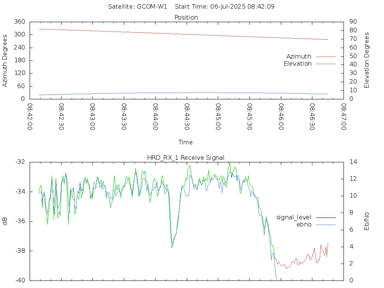
Task: Click the -40 tick on the dB axis
Action: click(20, 280)
